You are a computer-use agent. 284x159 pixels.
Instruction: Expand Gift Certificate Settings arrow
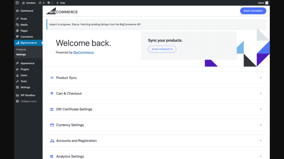(x=261, y=109)
